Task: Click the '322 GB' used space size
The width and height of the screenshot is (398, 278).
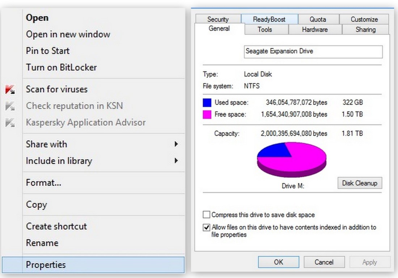Action: click(352, 102)
